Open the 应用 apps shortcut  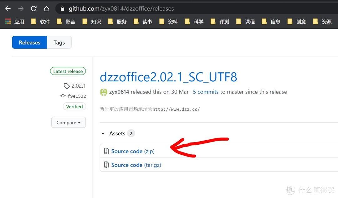tap(15, 22)
